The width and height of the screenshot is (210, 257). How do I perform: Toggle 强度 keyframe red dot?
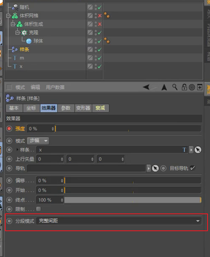pyautogui.click(x=9, y=129)
